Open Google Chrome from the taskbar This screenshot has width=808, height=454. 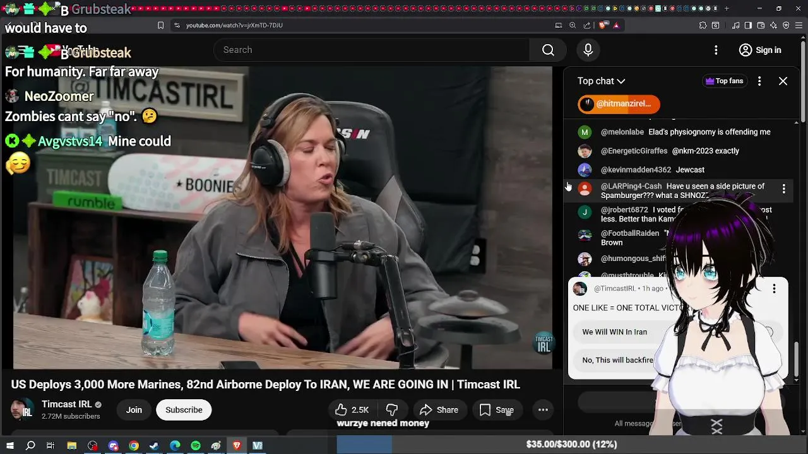134,446
